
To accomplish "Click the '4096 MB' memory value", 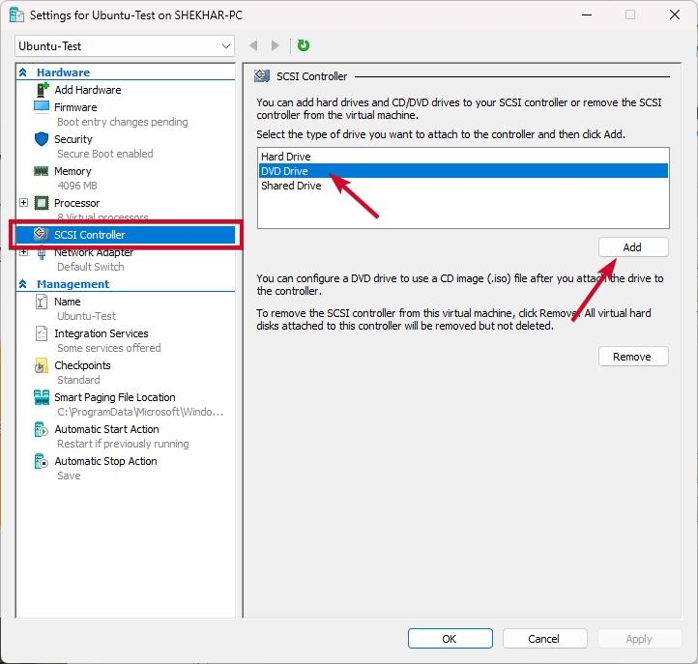I will click(77, 186).
